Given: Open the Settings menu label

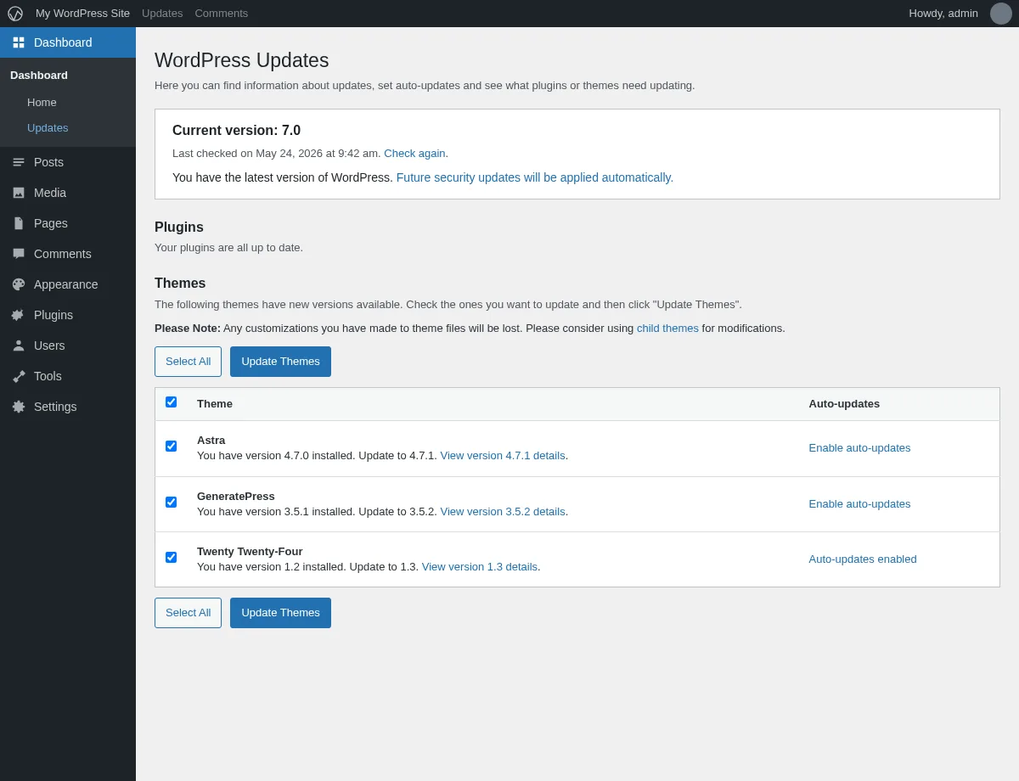Looking at the screenshot, I should coord(55,407).
